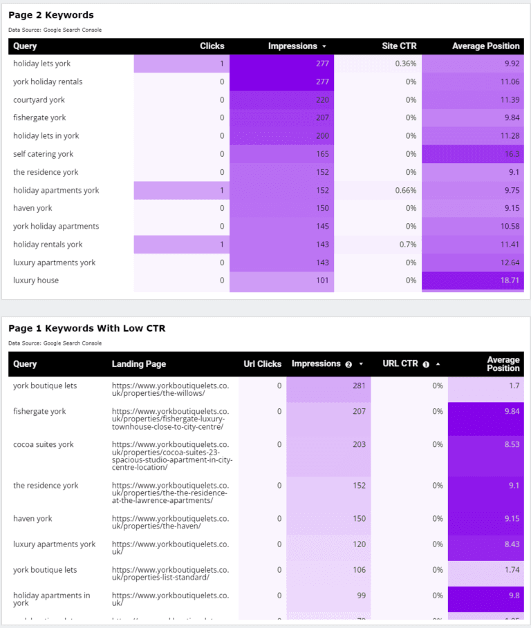This screenshot has width=531, height=628.
Task: Click the Impressions sort arrow in Page 2 Keywords
Action: coord(324,46)
